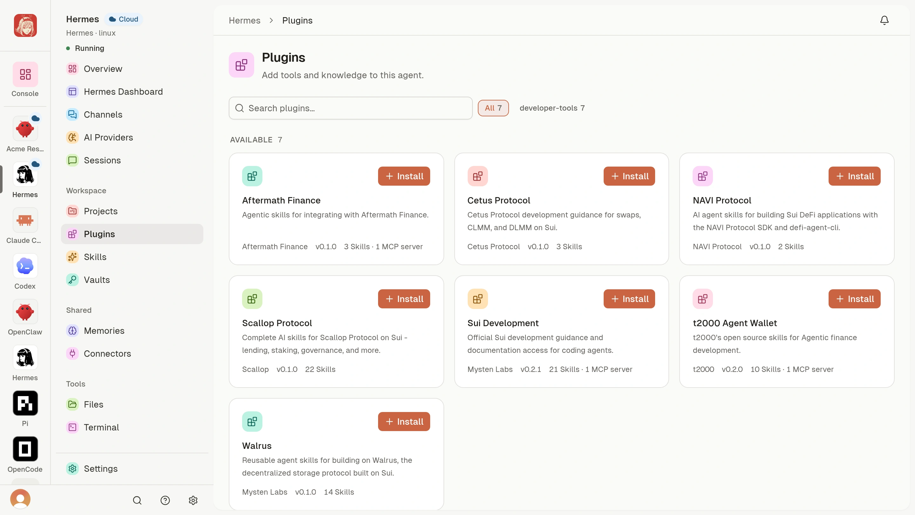915x515 pixels.
Task: Click the Sui Development plugin icon
Action: (478, 299)
